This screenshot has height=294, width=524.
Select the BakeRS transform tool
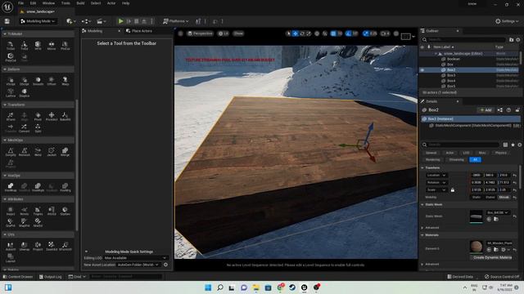[65, 117]
